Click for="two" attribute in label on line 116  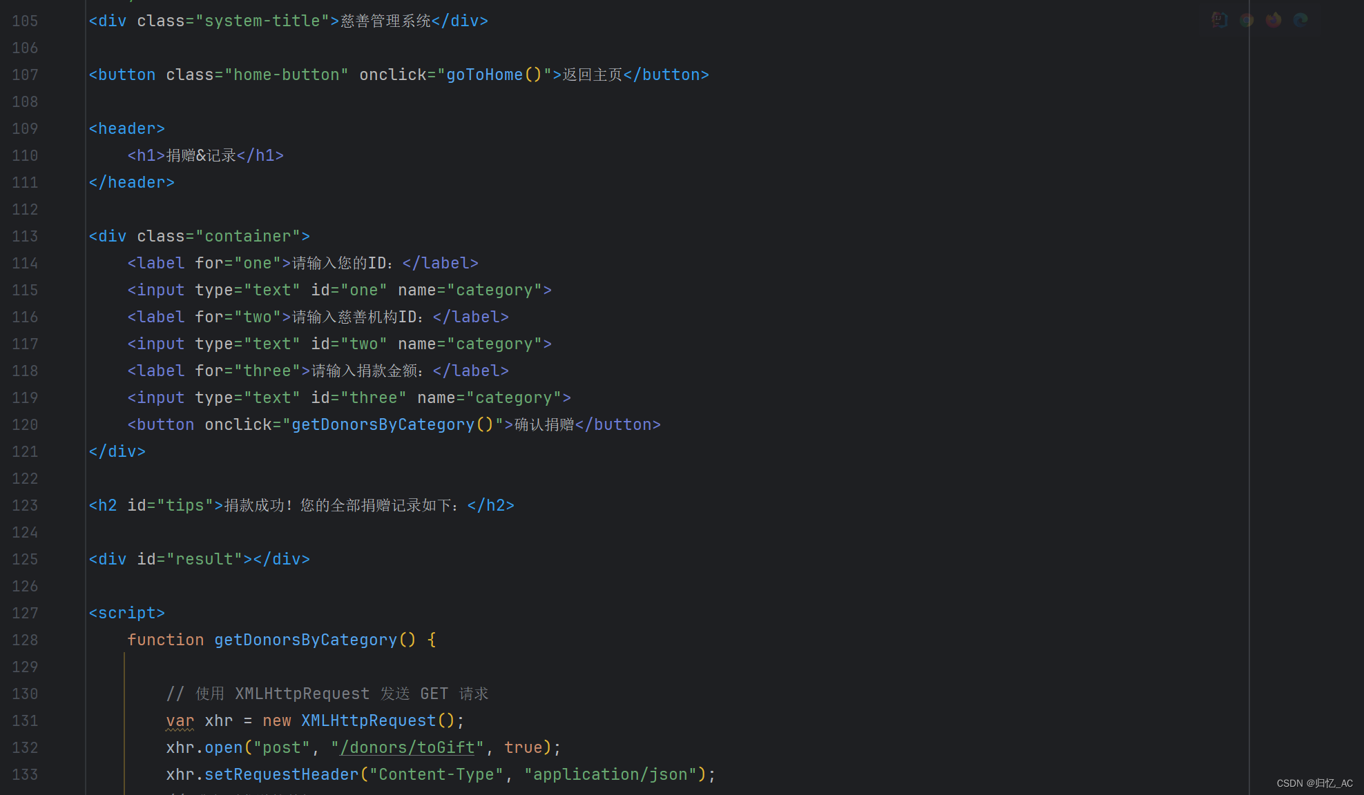[238, 317]
